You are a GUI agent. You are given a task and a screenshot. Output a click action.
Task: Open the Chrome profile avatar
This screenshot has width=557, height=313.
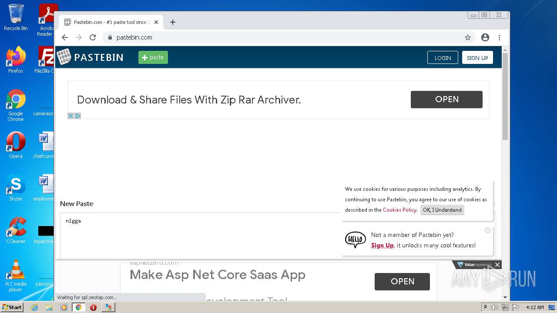pos(485,37)
